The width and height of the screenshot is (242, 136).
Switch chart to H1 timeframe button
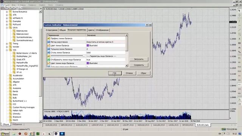pos(239,76)
